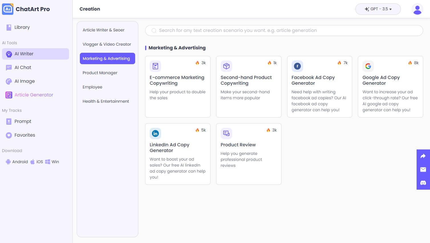Click the Facebook logo icon
The height and width of the screenshot is (243, 430).
297,66
